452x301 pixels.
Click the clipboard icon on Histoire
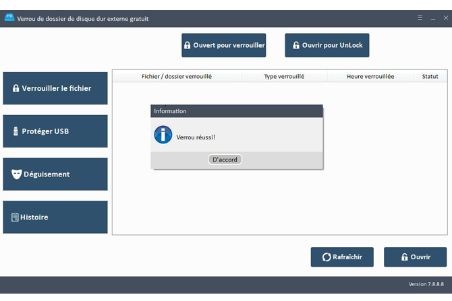15,218
